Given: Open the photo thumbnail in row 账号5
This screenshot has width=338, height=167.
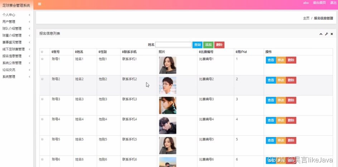Looking at the screenshot, I should [168, 146].
